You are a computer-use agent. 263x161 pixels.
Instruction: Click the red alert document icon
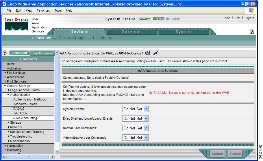coord(252,32)
